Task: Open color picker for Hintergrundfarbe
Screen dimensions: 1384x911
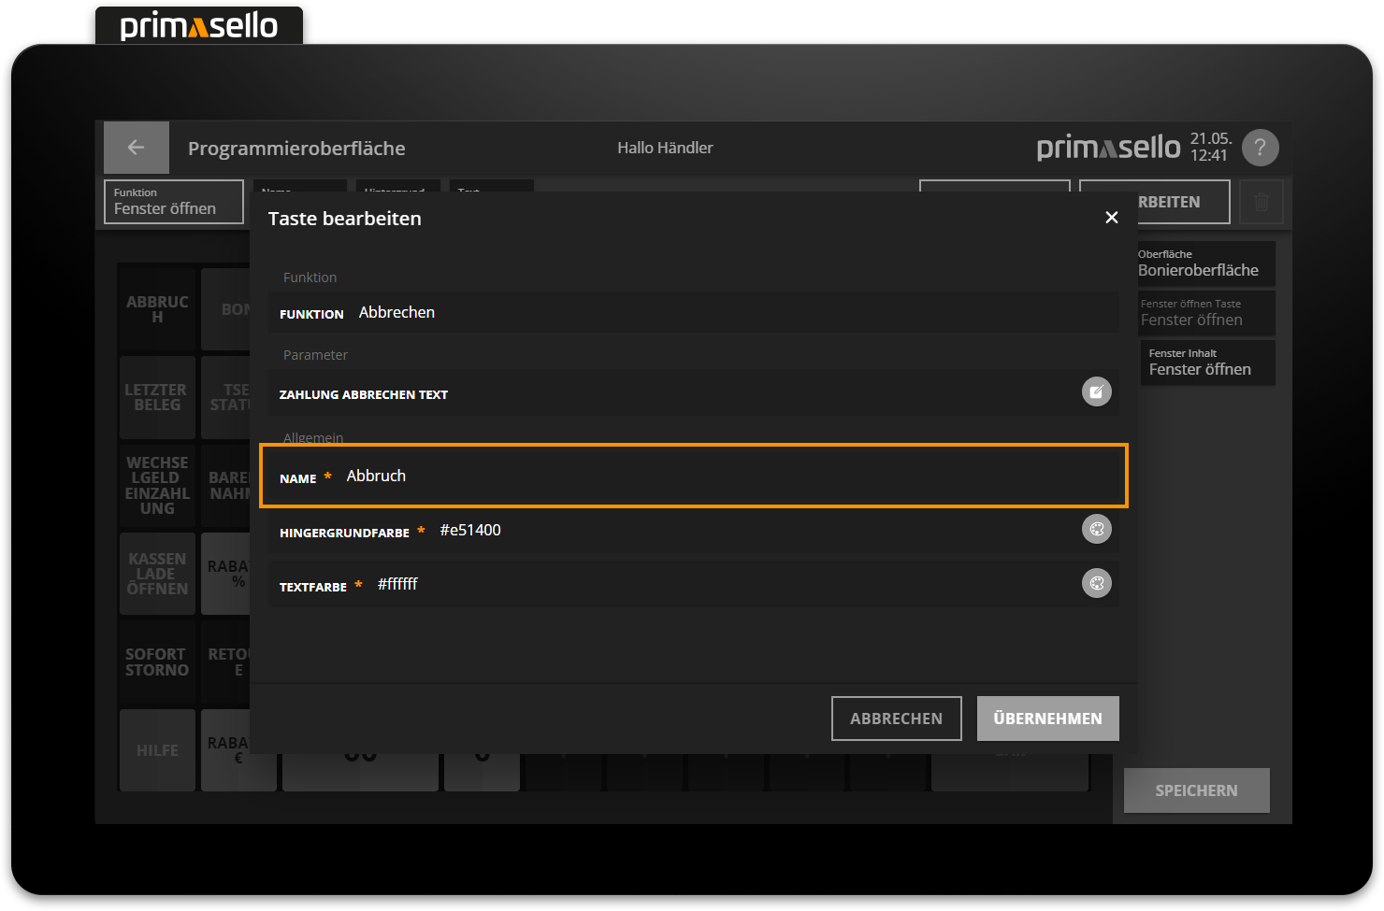Action: tap(1096, 530)
